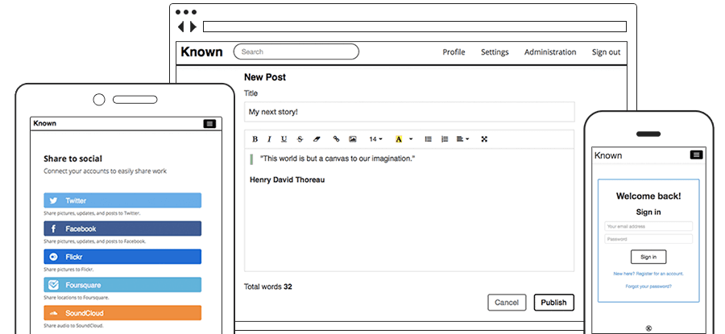
Task: Open the font size 14 dropdown
Action: coord(375,139)
